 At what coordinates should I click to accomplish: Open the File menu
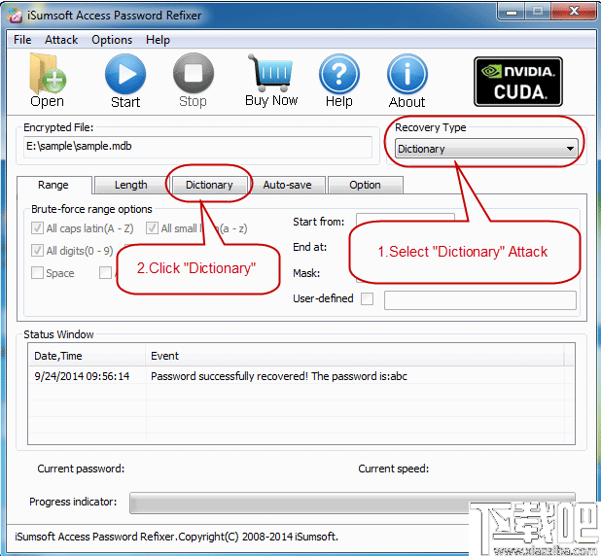pyautogui.click(x=22, y=40)
